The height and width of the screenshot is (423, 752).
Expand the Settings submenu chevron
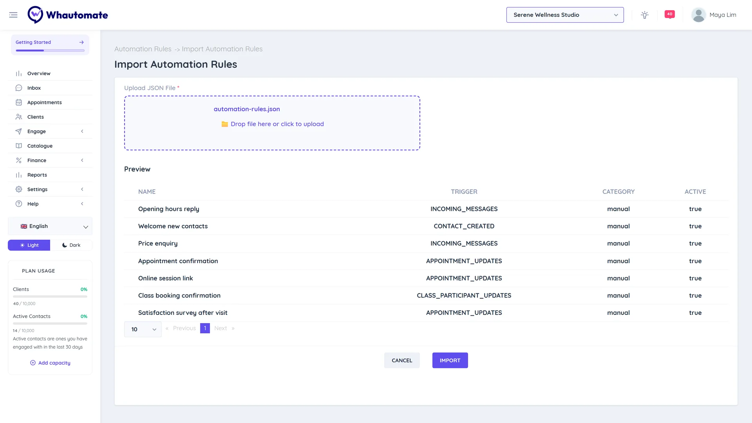point(82,189)
